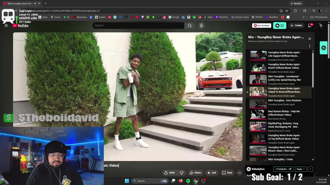Open the Create button

pos(296,25)
